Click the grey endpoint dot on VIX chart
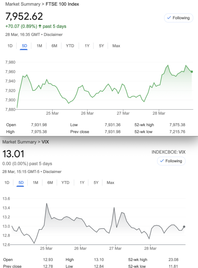 point(184,227)
